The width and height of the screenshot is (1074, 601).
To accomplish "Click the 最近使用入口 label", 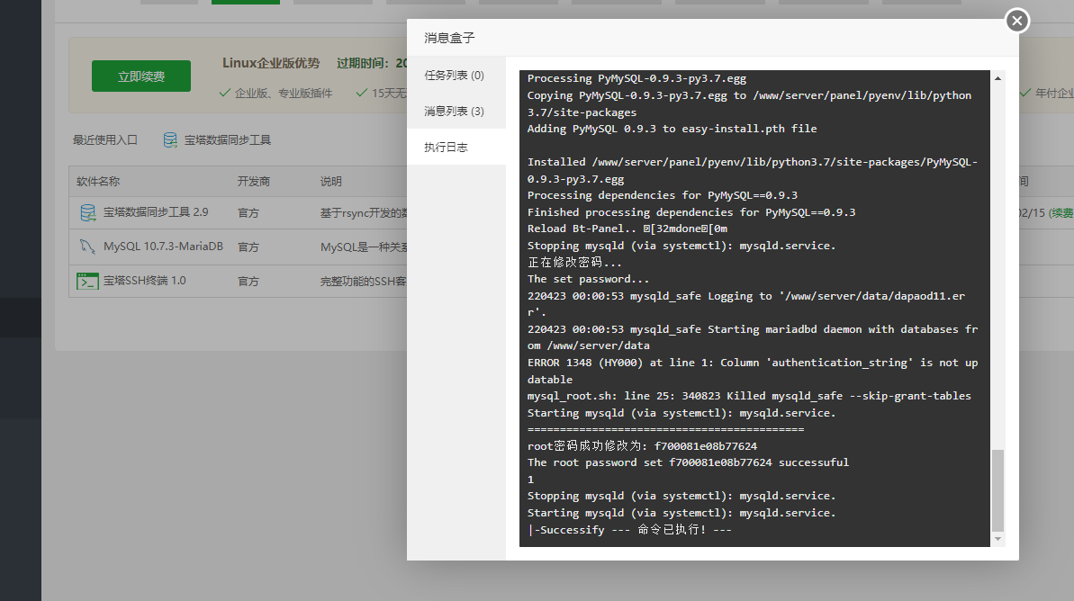I will (x=105, y=140).
